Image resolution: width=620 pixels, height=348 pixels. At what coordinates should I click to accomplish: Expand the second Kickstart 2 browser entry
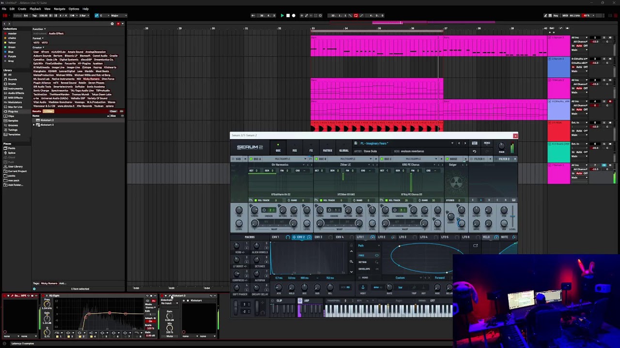click(34, 125)
